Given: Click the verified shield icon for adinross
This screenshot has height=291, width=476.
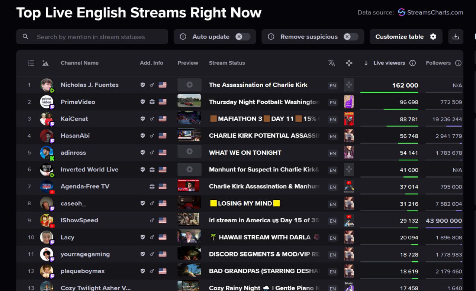Looking at the screenshot, I should (142, 153).
